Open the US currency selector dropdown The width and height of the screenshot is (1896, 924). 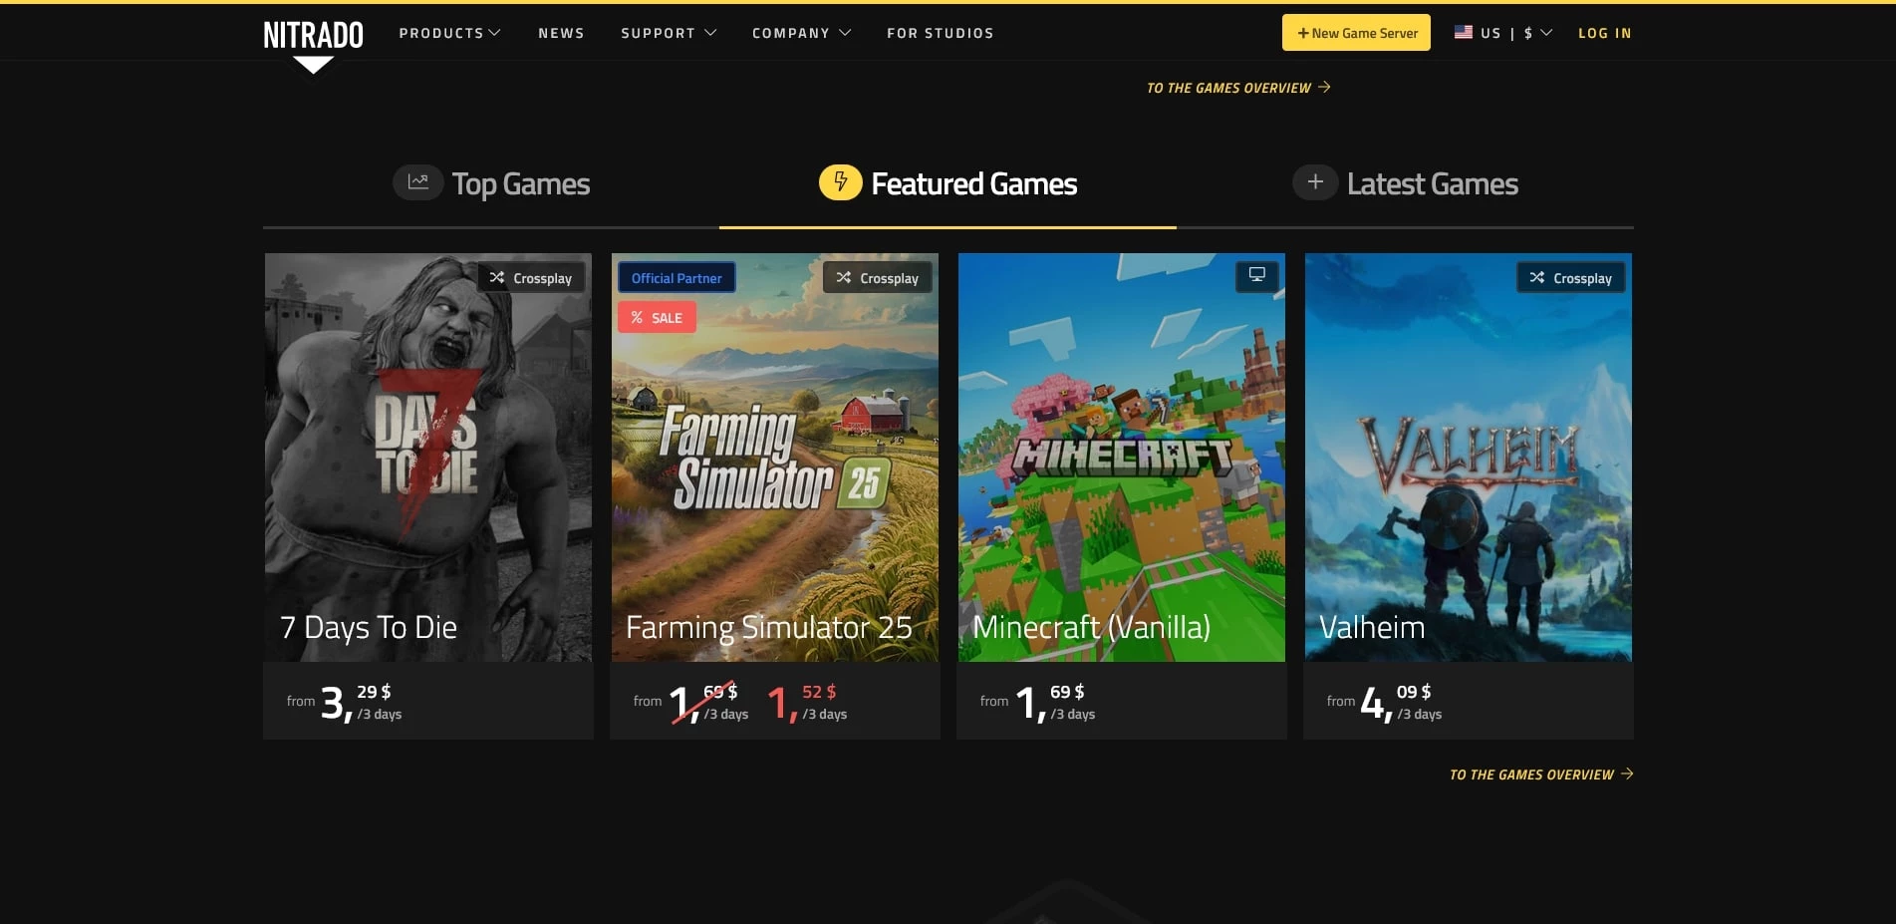1503,33
